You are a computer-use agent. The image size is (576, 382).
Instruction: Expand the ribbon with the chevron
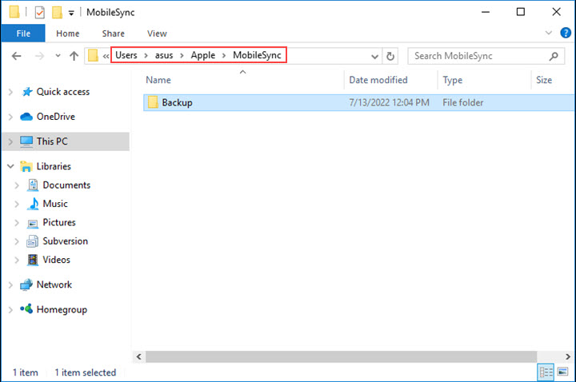tap(549, 33)
